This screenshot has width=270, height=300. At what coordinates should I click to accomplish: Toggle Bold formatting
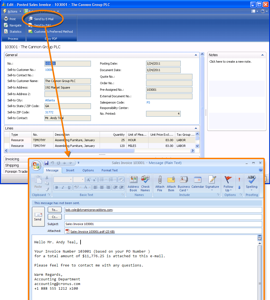pos(57,187)
